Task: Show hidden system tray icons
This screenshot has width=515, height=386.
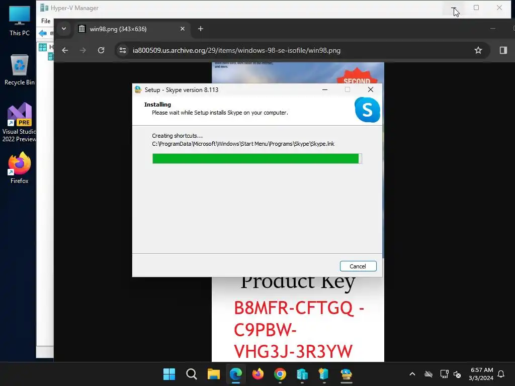Action: [x=412, y=374]
